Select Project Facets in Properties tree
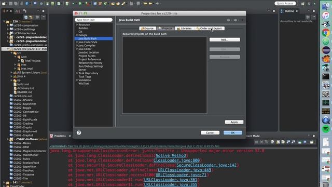Screen dimensions: 332x187 [x=87, y=56]
